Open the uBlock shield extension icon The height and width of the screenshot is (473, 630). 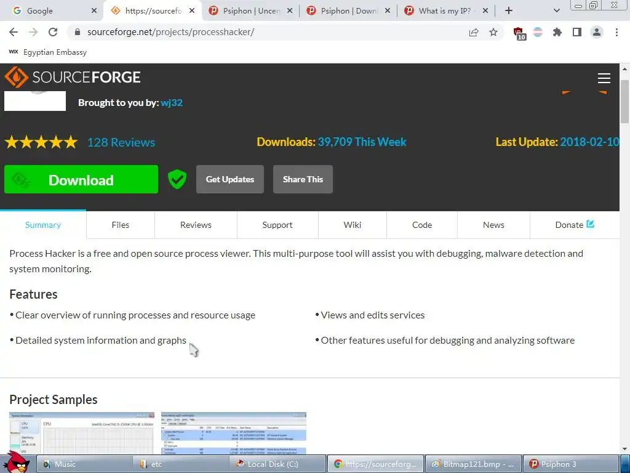coord(519,33)
